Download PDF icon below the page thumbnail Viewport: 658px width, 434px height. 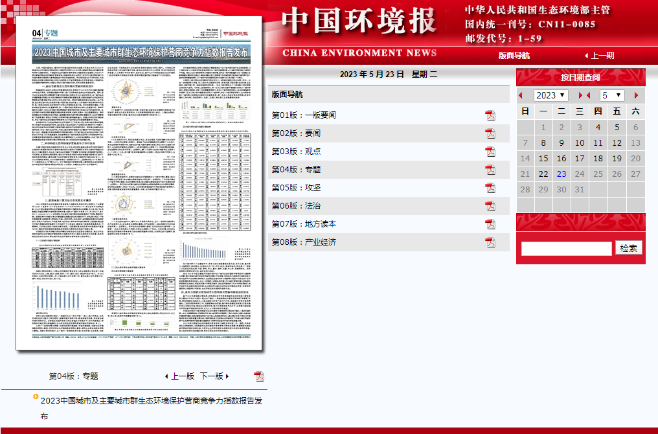click(259, 376)
